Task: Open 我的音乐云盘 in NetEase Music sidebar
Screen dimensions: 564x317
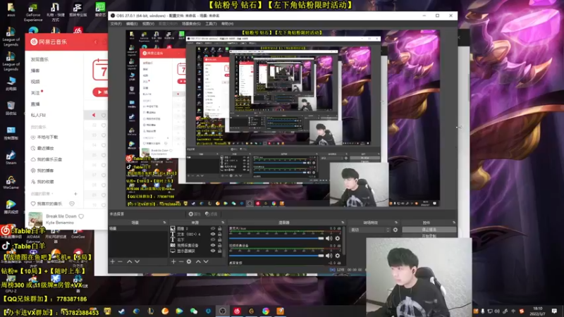Action: (x=47, y=159)
